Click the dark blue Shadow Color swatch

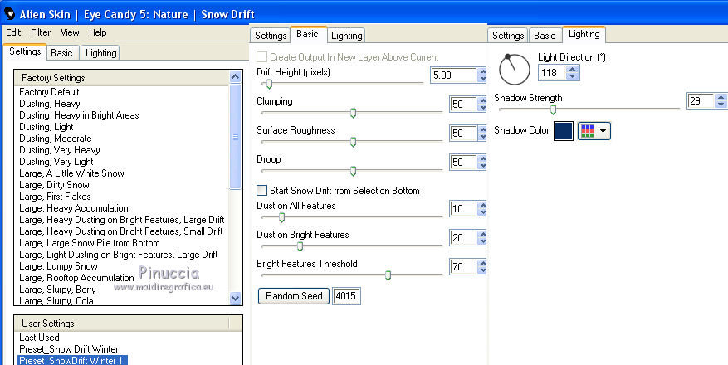click(x=564, y=131)
